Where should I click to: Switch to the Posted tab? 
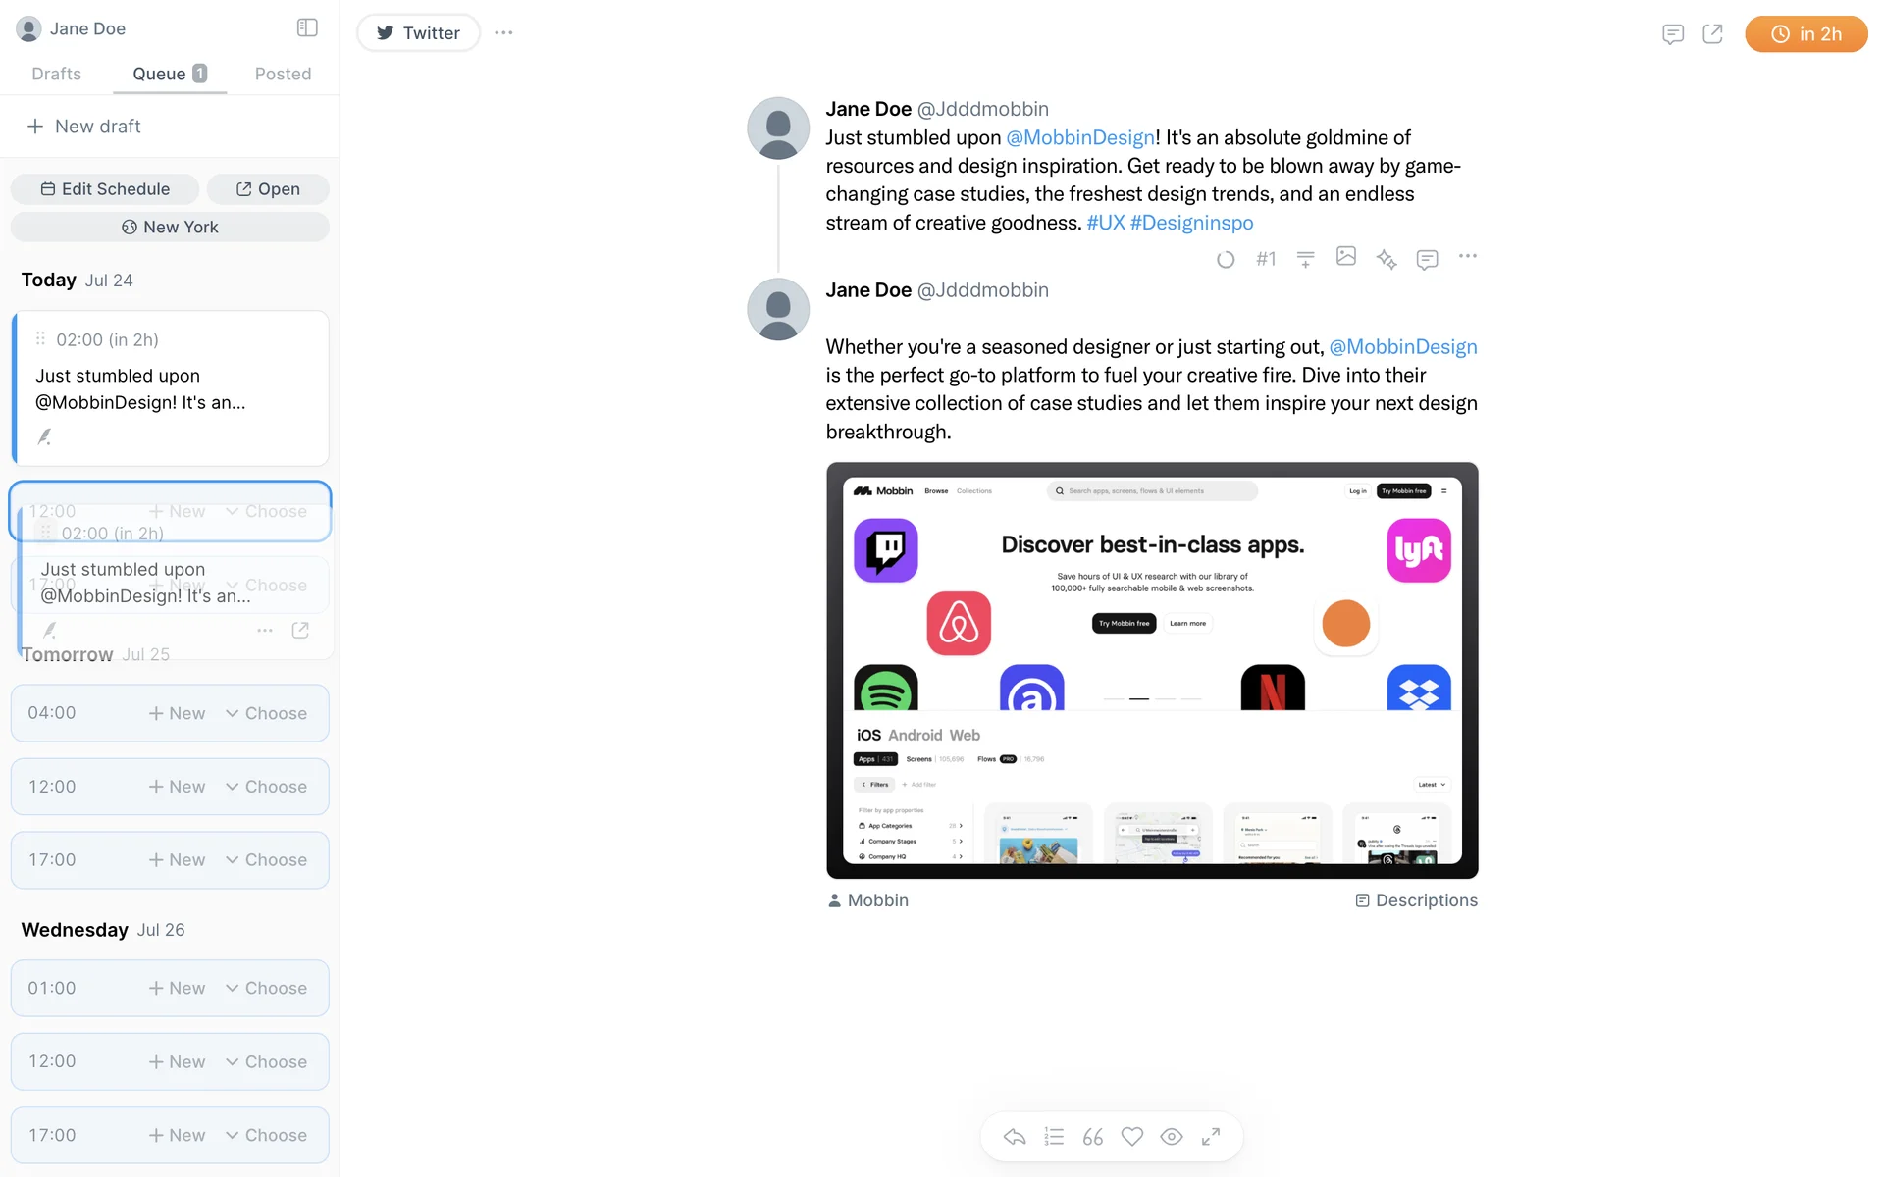[283, 74]
